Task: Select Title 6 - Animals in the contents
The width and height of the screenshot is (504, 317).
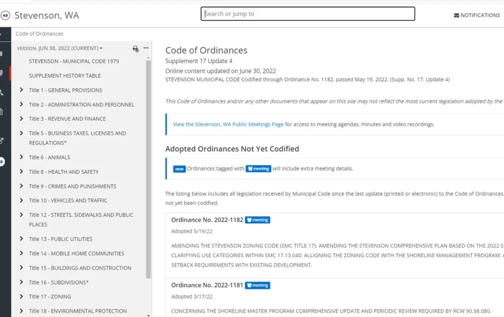Action: [49, 158]
